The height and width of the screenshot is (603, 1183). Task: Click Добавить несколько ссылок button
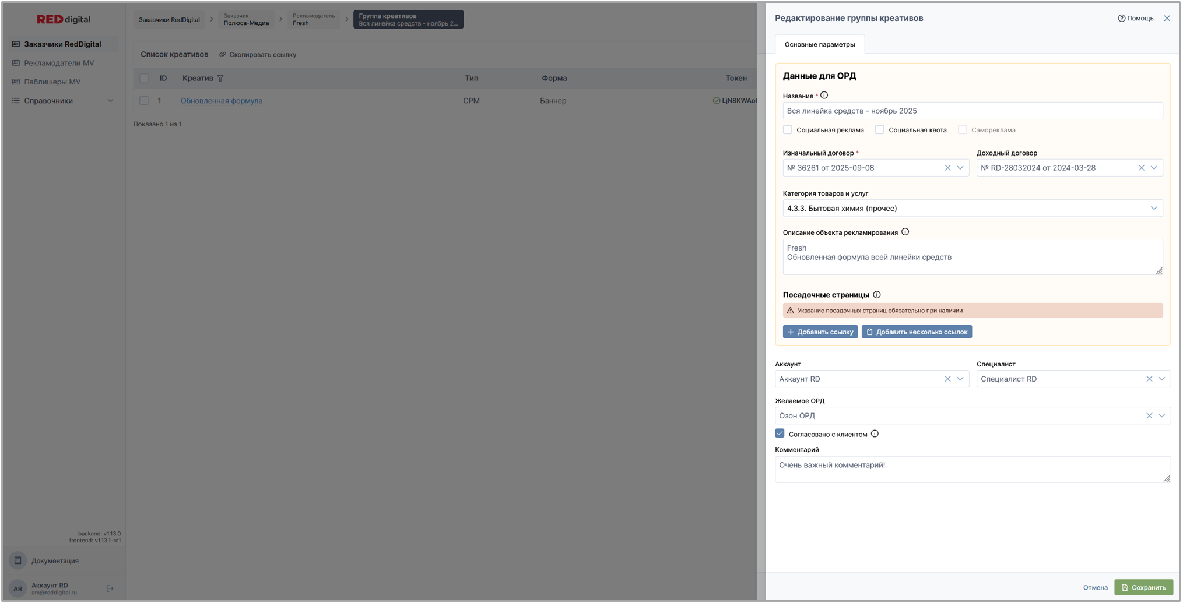(x=916, y=332)
